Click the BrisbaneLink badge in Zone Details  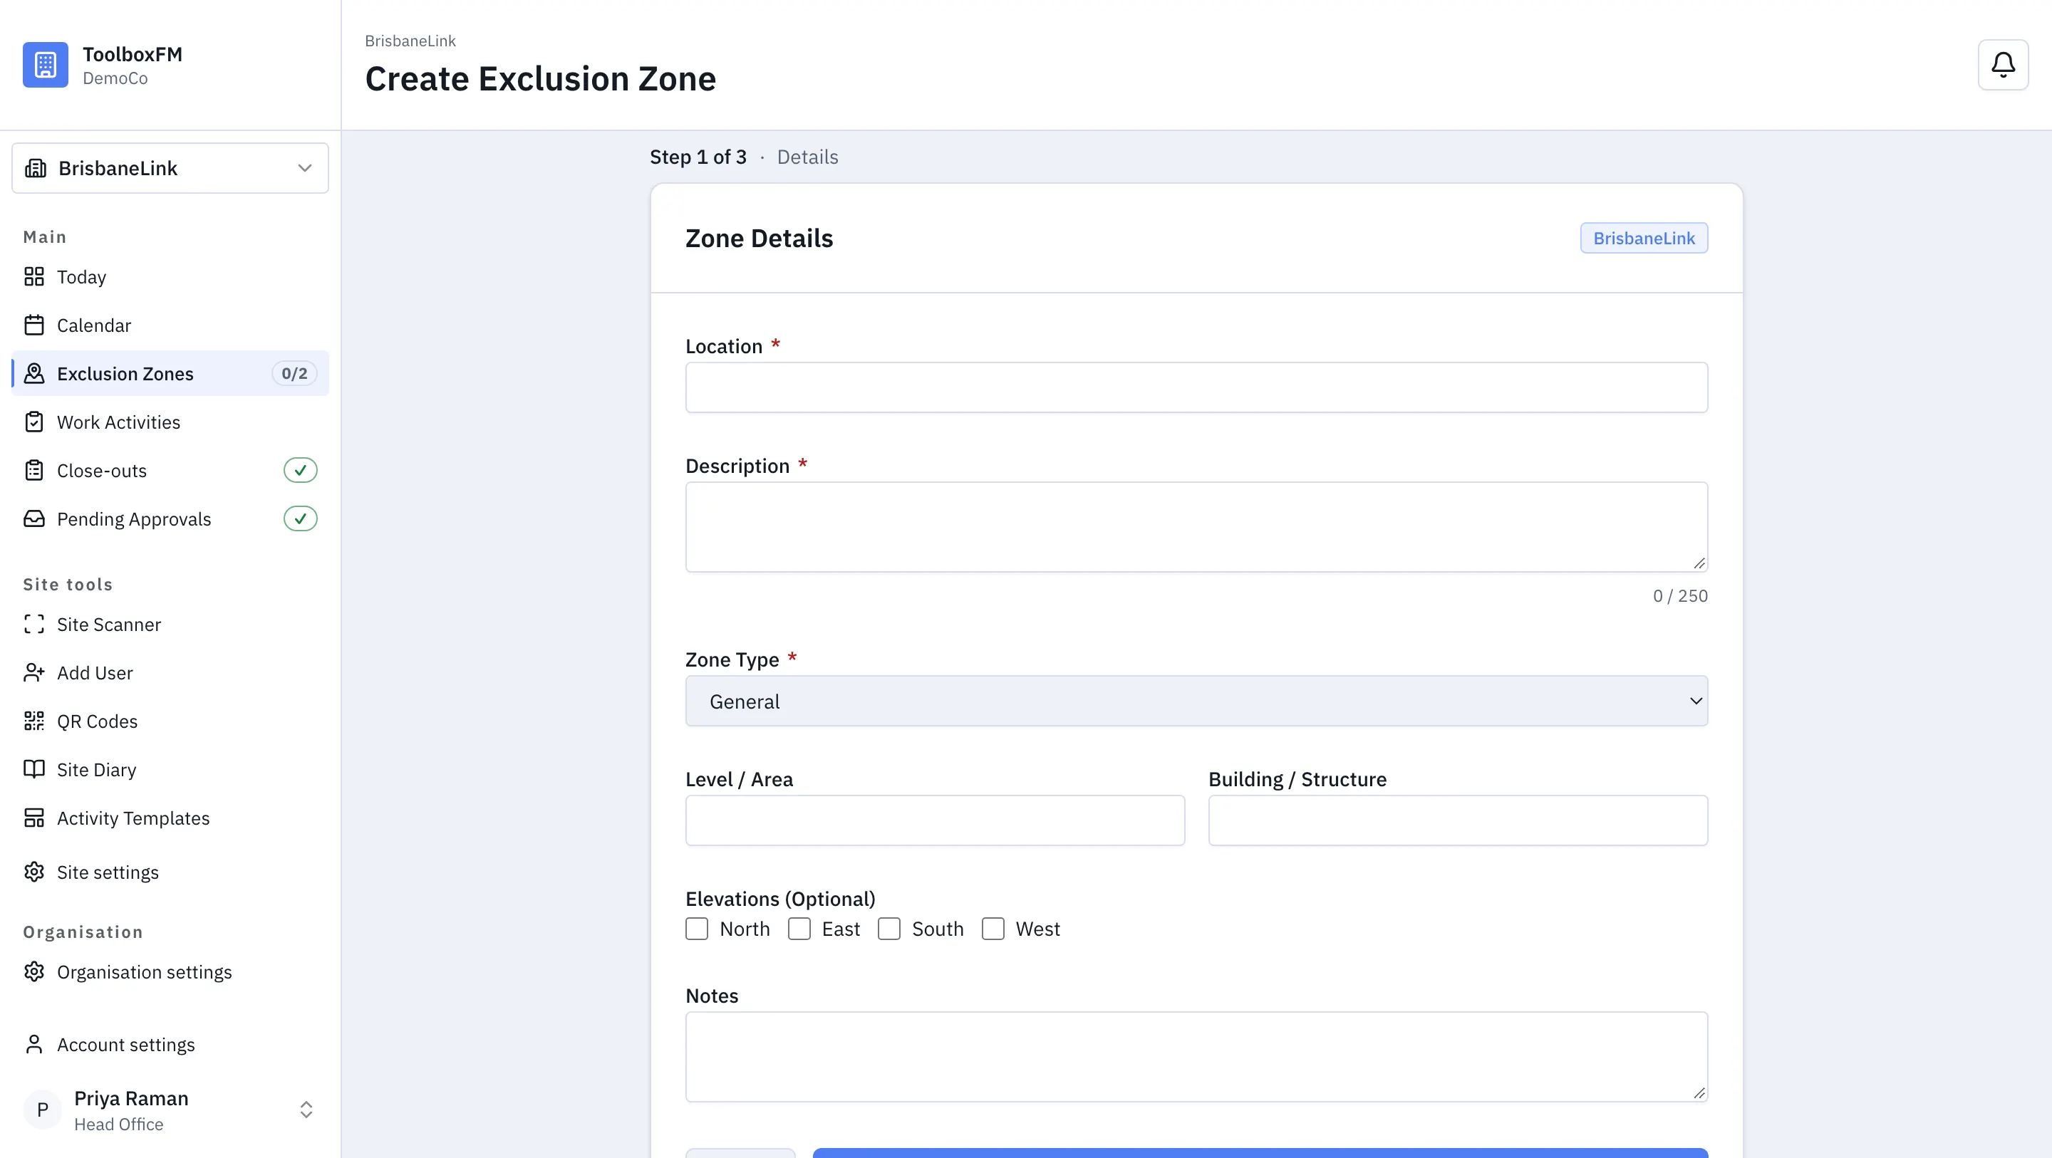coord(1644,238)
